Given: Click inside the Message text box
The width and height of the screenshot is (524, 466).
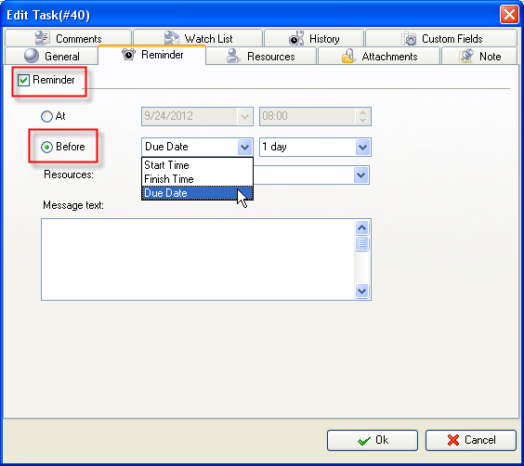Looking at the screenshot, I should tap(198, 259).
